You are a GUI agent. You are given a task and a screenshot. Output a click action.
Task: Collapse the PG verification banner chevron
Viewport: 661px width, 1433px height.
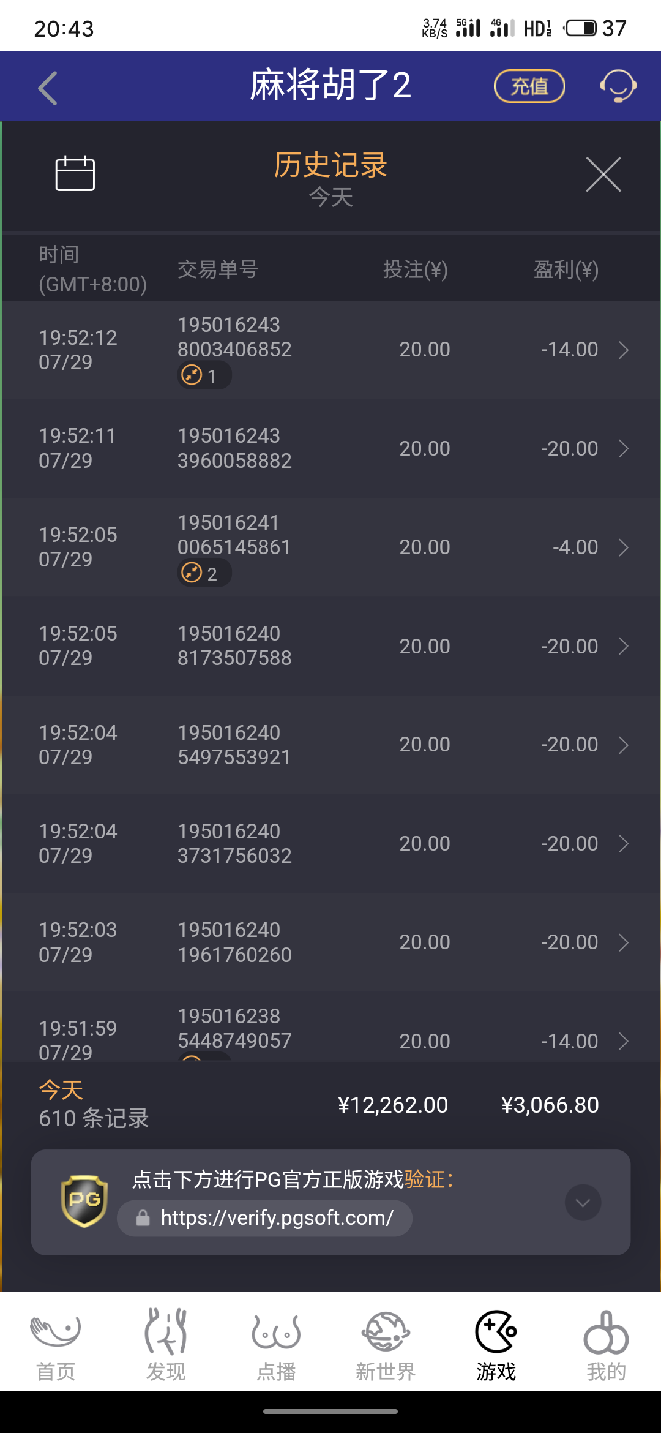[583, 1203]
